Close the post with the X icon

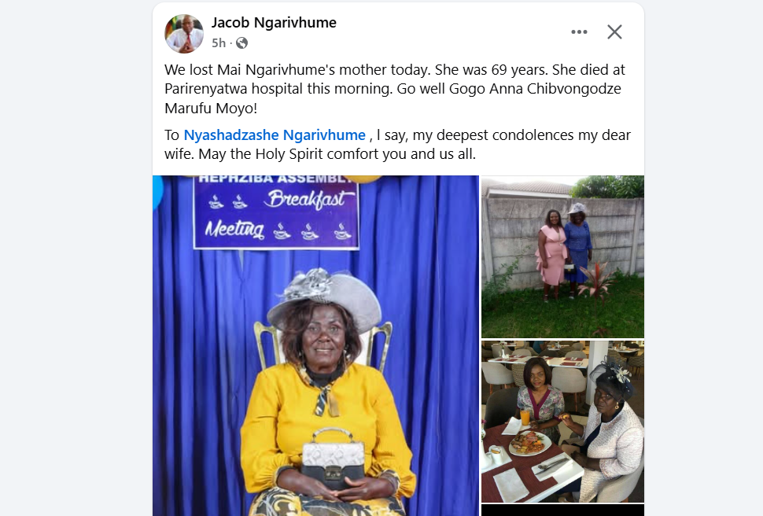coord(614,32)
